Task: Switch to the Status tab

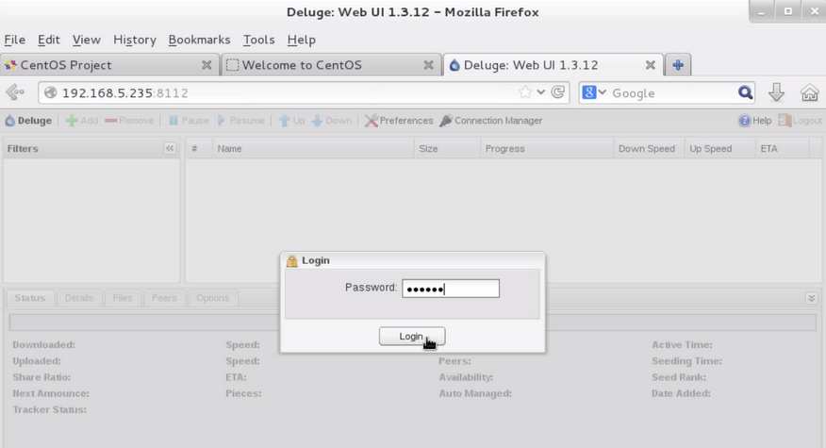Action: click(30, 298)
